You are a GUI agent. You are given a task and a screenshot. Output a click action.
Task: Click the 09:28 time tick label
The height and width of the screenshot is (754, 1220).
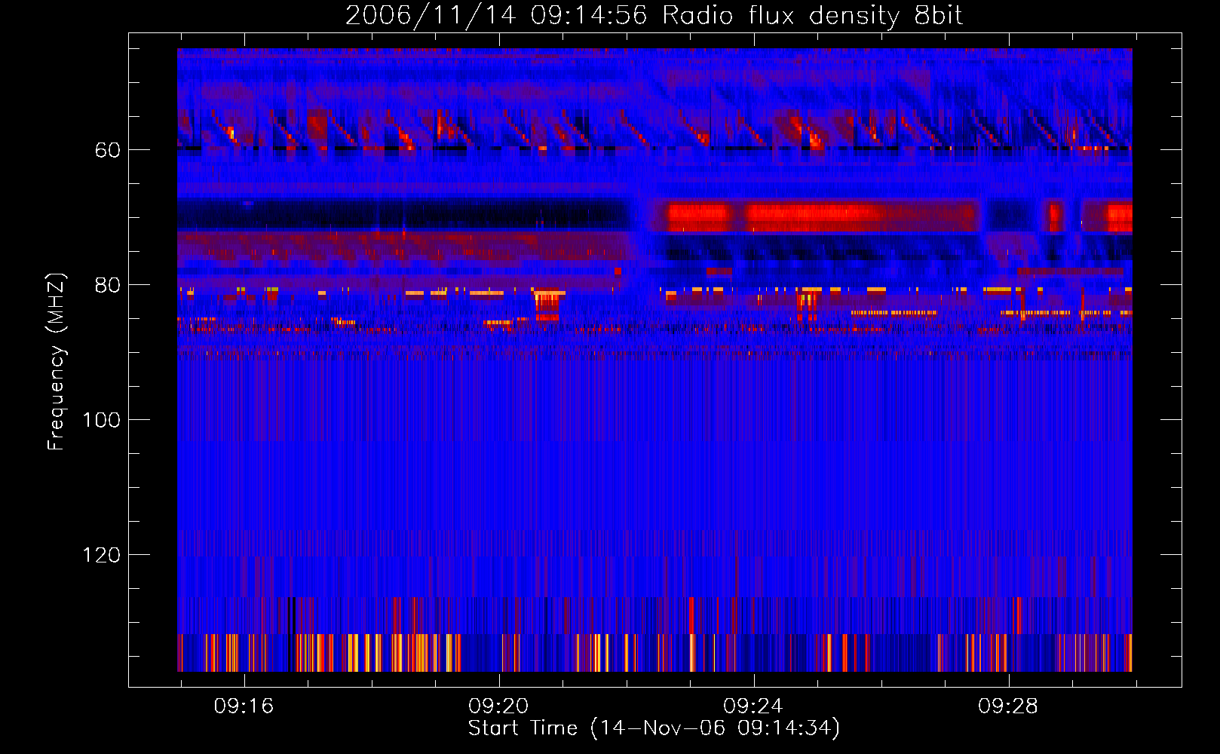[1008, 706]
